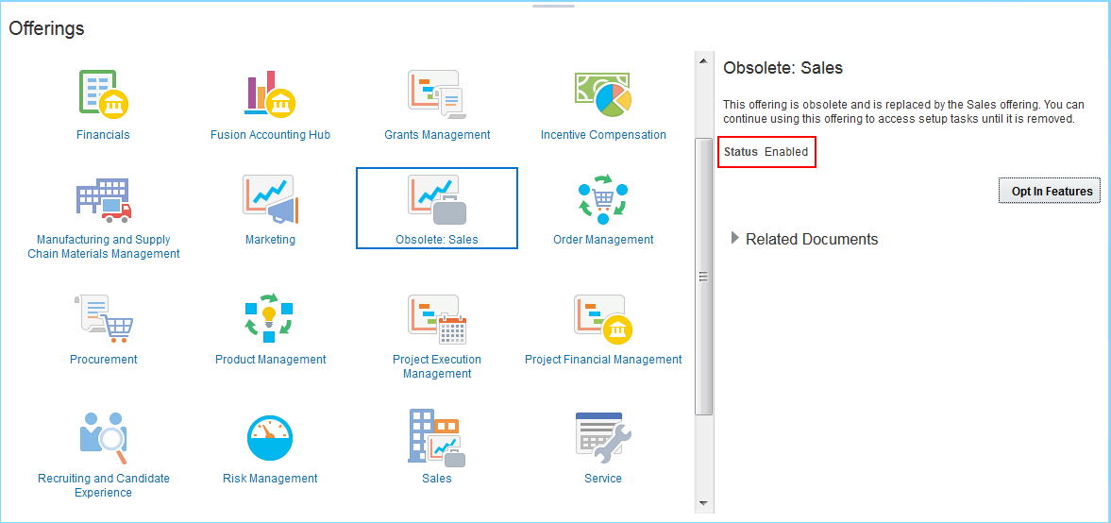
Task: Open the Financials offering icon
Action: coord(103,93)
